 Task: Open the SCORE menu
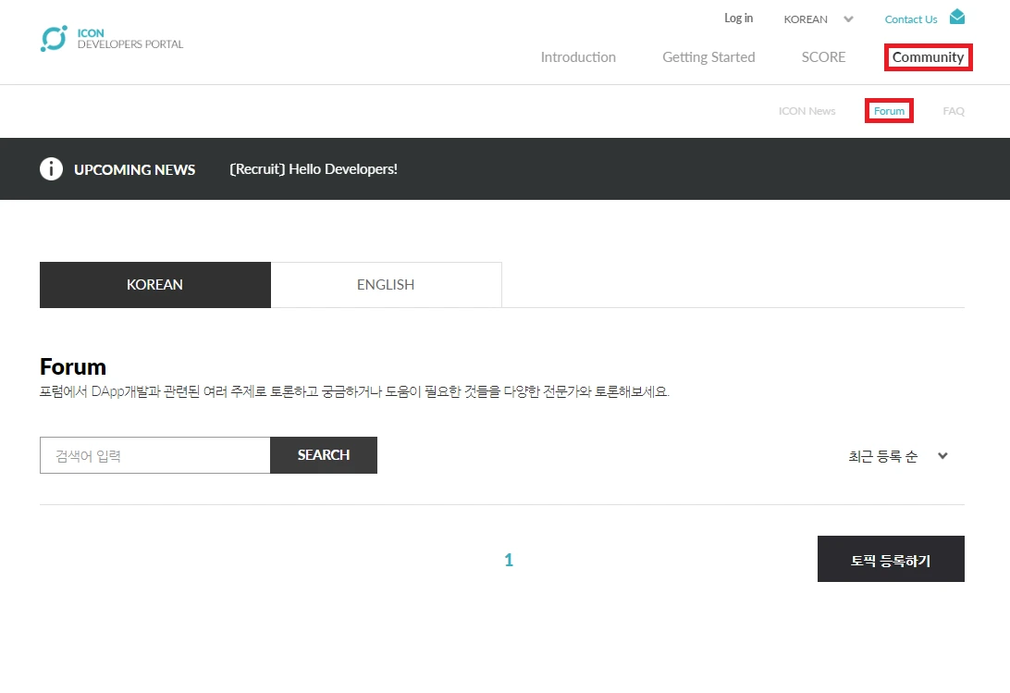click(823, 57)
